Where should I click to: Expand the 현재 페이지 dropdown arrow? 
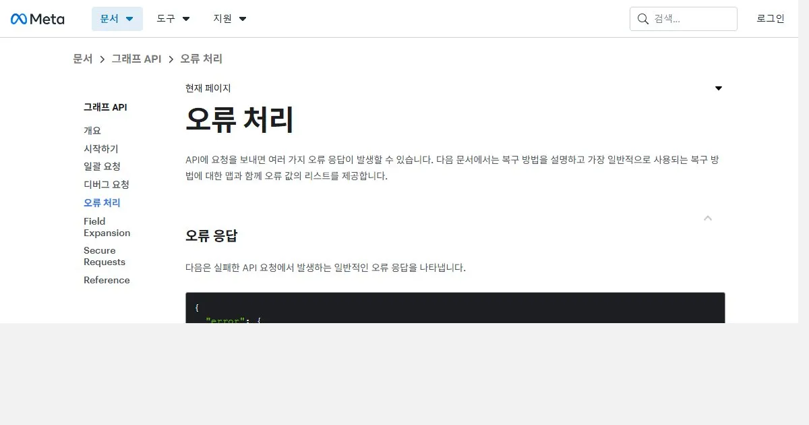[x=719, y=88]
